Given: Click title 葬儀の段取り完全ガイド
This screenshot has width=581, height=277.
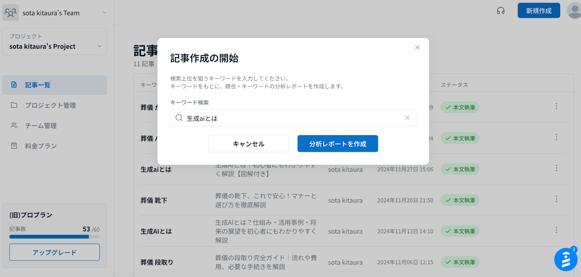Looking at the screenshot, I should click(x=266, y=262).
